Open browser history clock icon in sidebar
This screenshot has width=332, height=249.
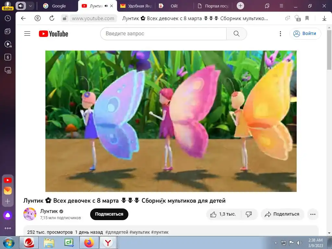(x=8, y=18)
